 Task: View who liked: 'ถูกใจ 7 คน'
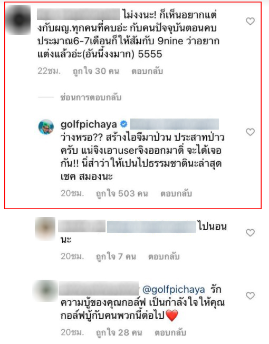(x=116, y=257)
